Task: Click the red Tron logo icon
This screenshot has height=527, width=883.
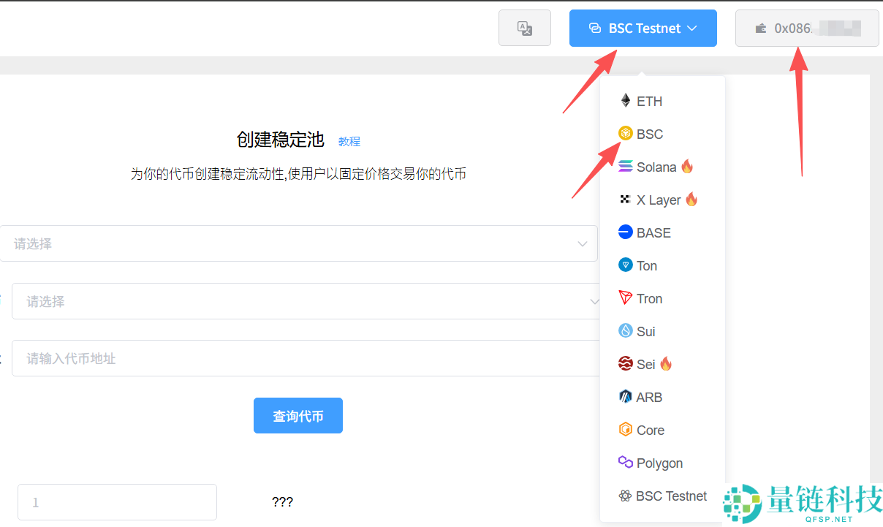Action: coord(625,298)
